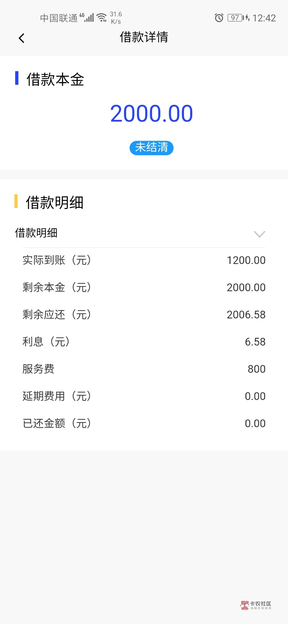
Task: Select the 实际到账 amount 1200.00
Action: click(246, 260)
